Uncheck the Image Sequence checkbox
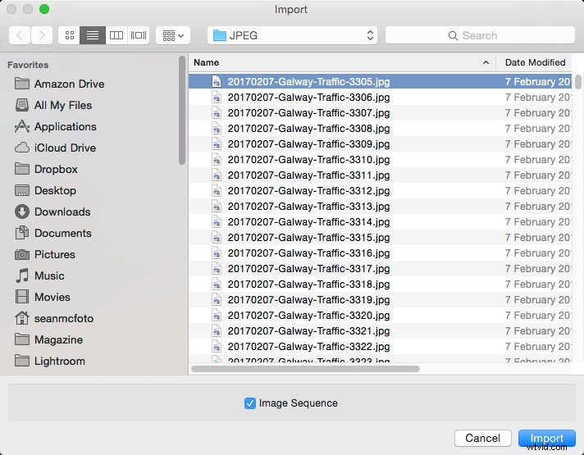This screenshot has height=455, width=584. tap(250, 403)
